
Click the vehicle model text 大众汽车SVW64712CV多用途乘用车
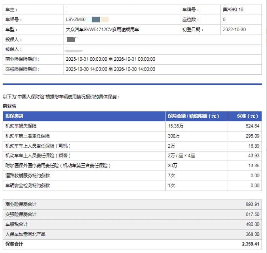[102, 30]
